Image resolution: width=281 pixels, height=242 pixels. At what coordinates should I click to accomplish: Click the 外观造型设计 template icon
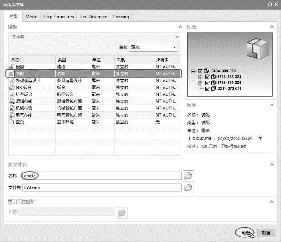point(12,81)
